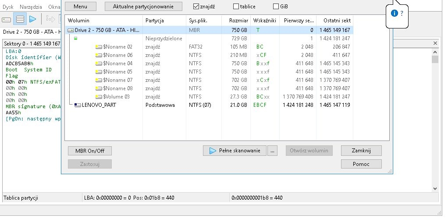Click the Rozmiar column header

pos(236,21)
